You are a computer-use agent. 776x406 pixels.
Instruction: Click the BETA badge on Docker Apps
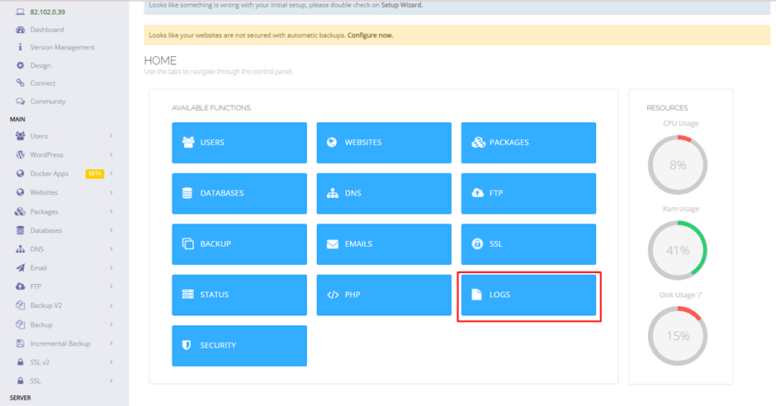95,173
